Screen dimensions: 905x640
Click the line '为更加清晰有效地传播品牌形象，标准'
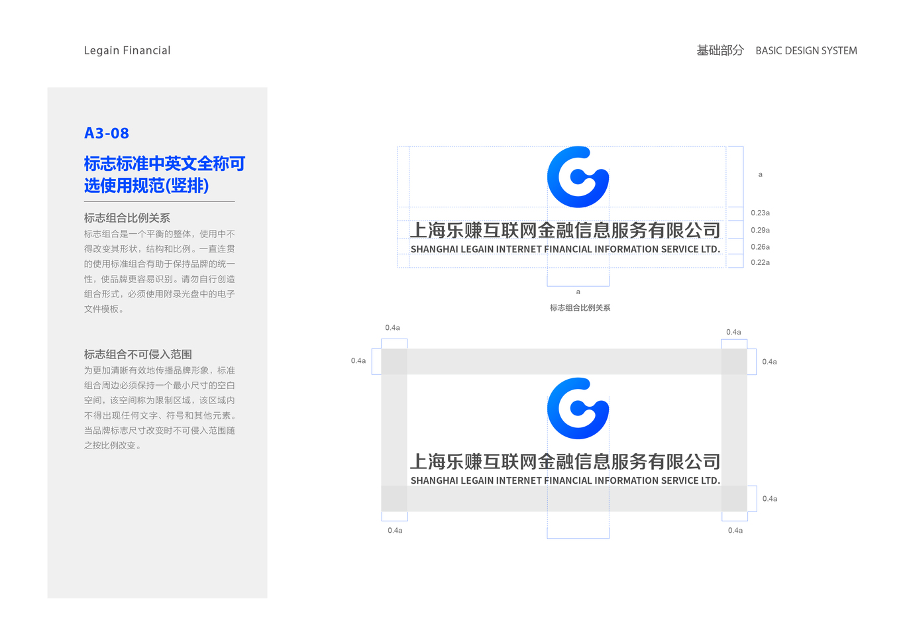(x=160, y=370)
